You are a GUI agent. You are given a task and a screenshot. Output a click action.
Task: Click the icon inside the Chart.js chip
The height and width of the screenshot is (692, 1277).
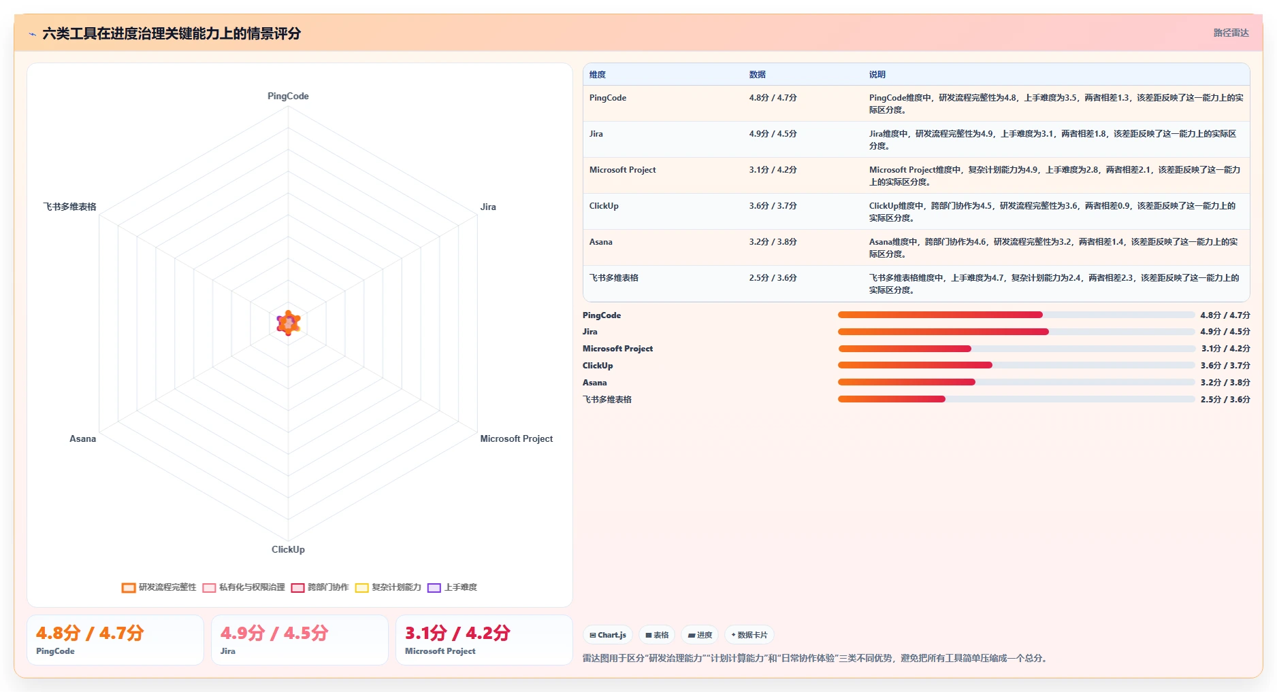[593, 635]
